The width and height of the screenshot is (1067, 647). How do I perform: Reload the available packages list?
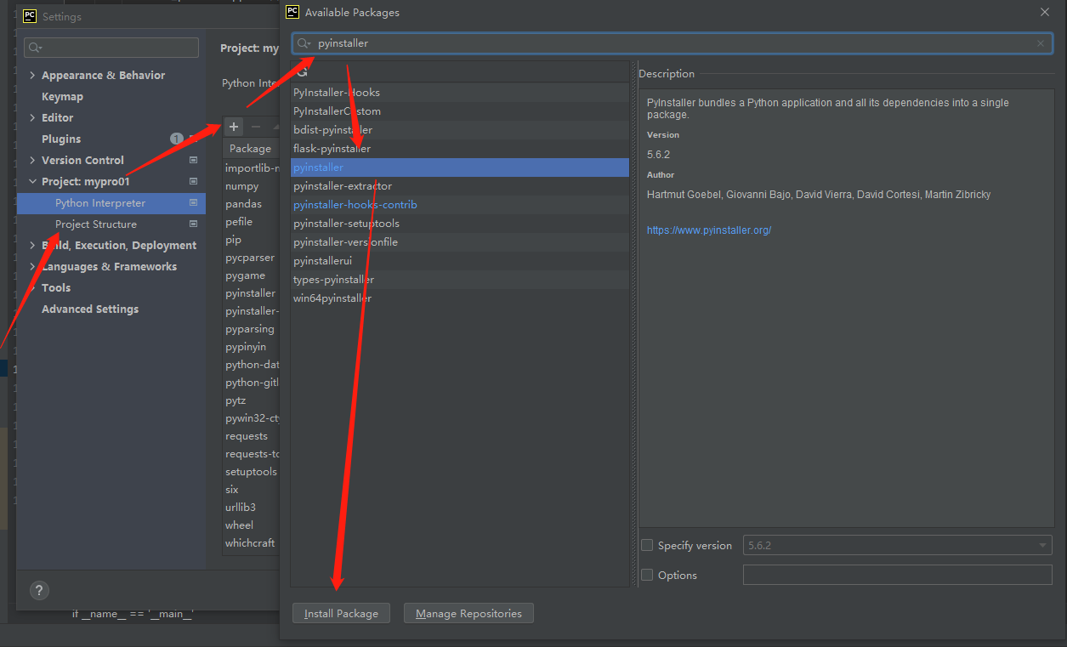point(302,74)
